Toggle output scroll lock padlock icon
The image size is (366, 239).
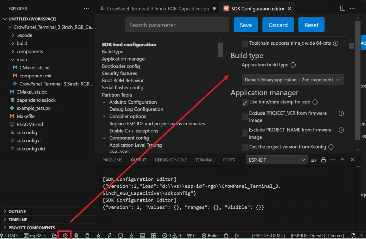coord(324,160)
